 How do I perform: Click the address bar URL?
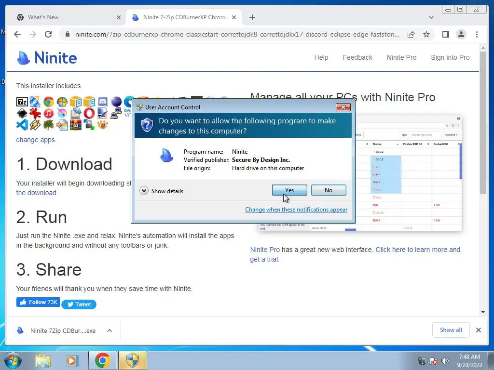237,34
